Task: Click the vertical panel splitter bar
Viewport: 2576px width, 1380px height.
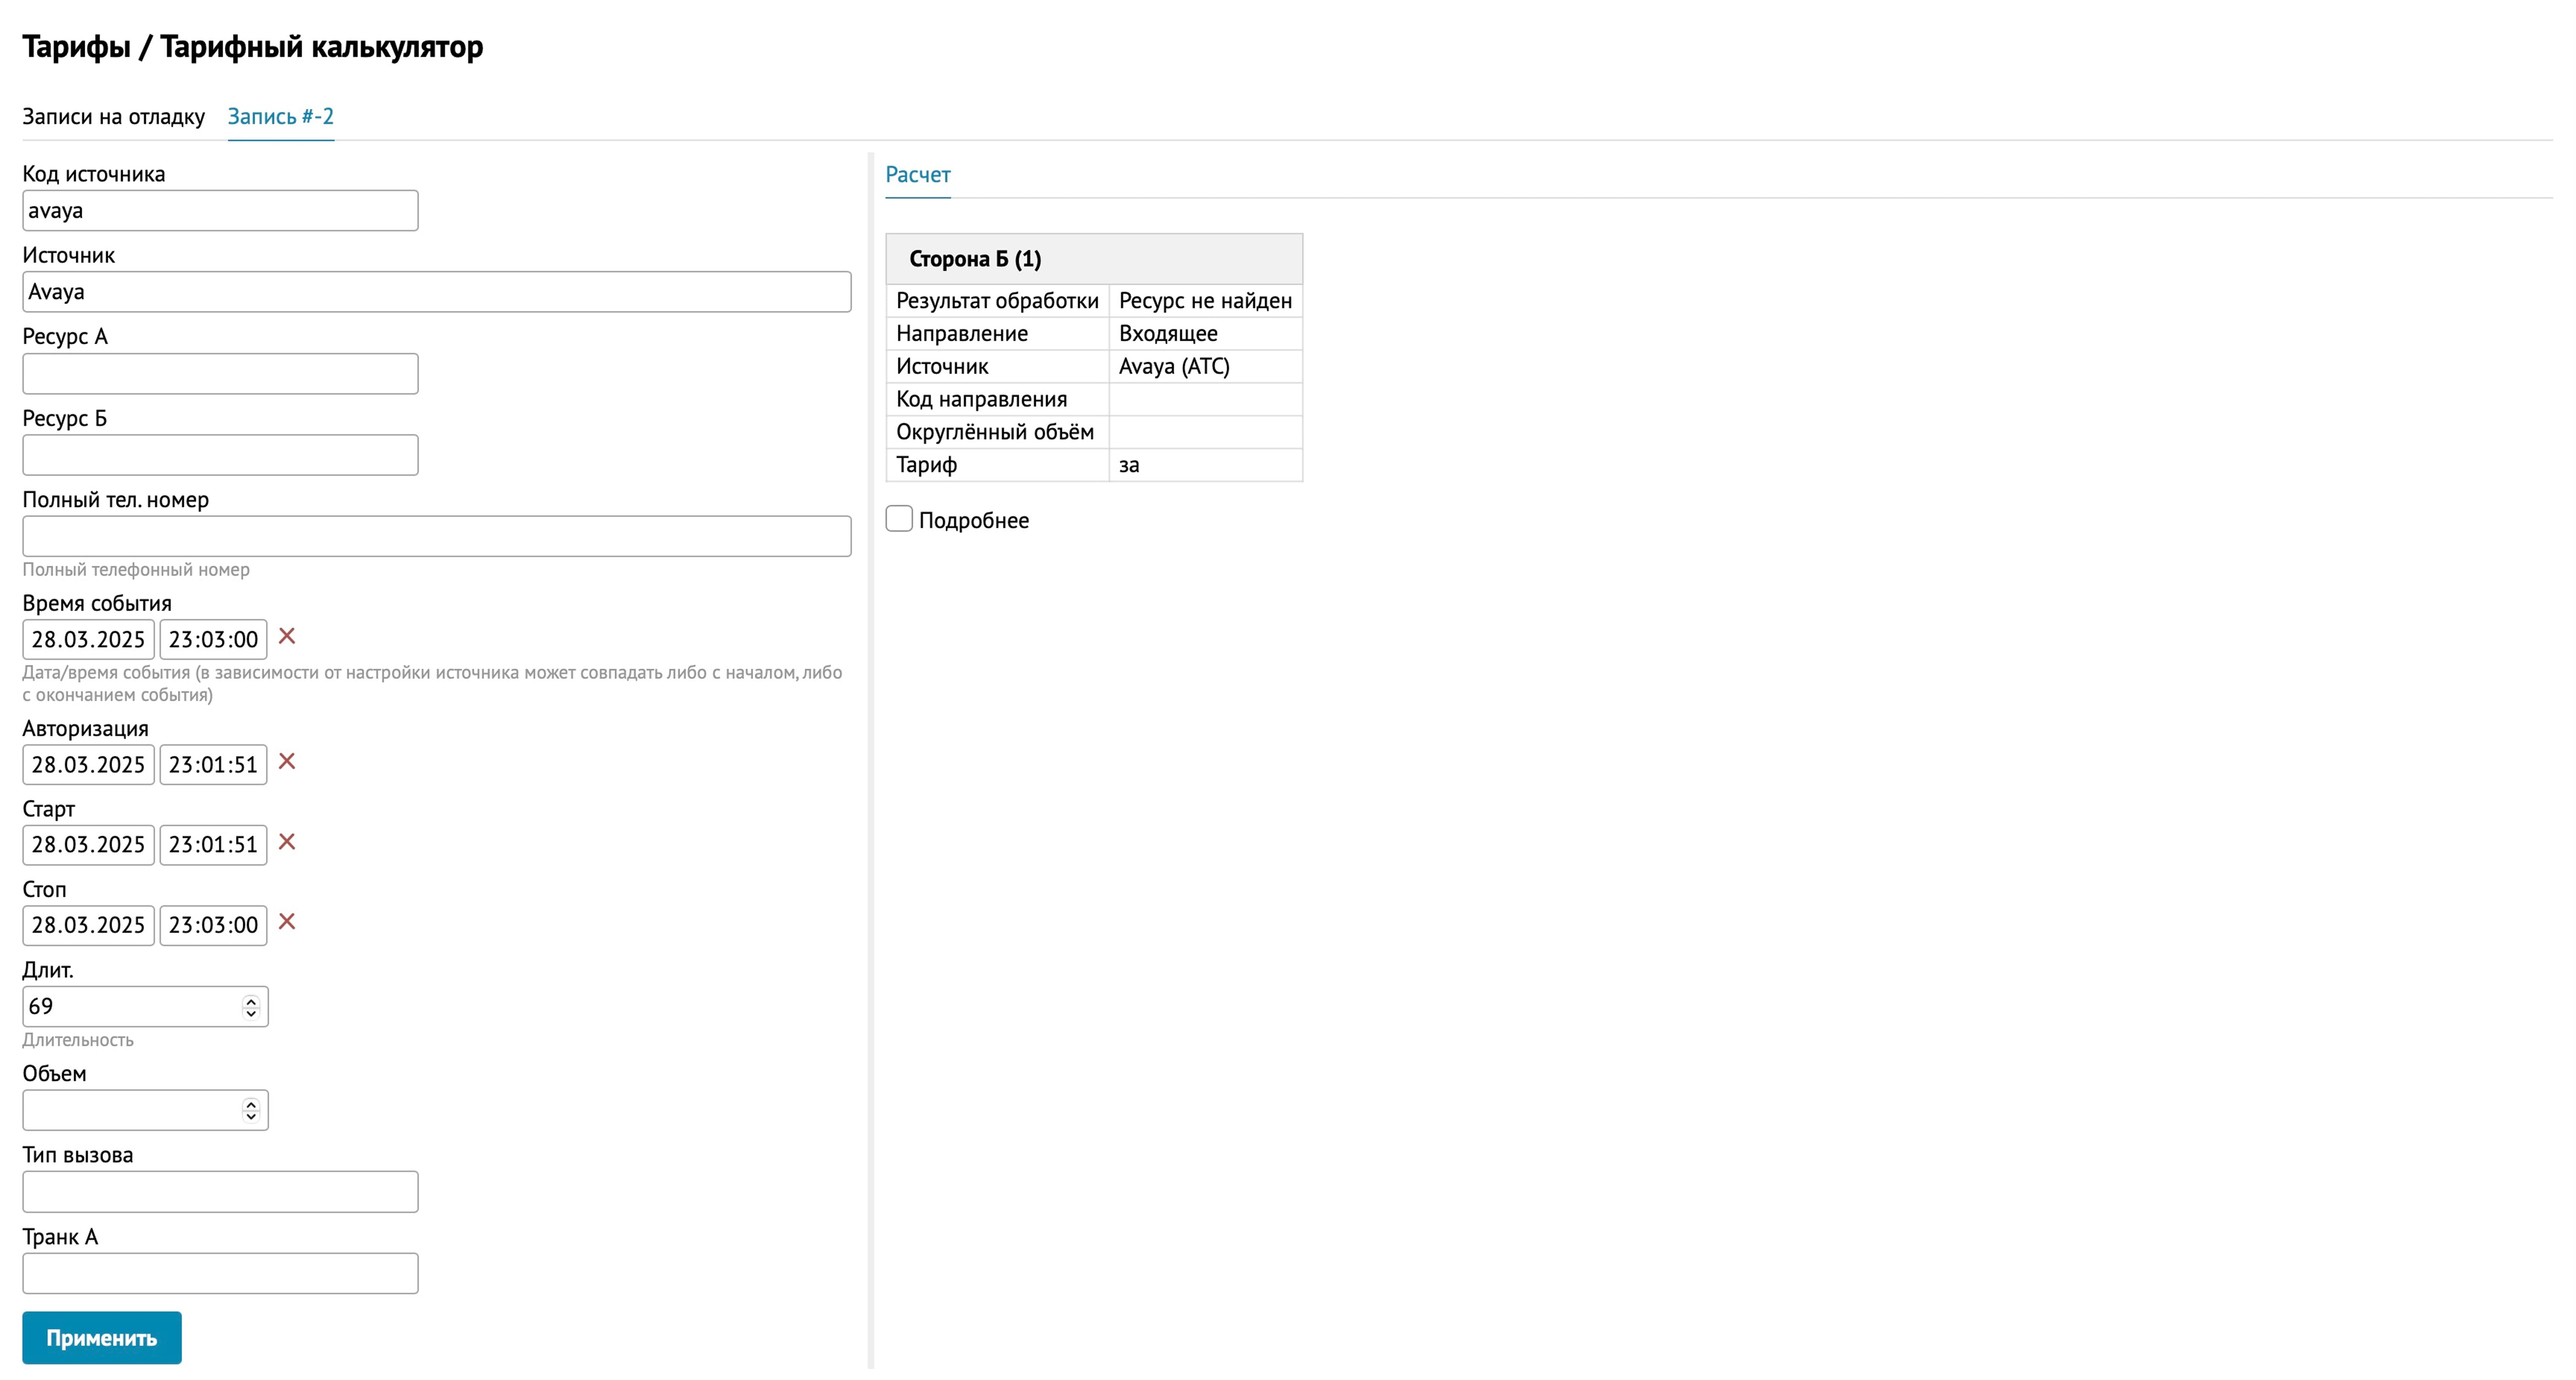Action: 871,760
